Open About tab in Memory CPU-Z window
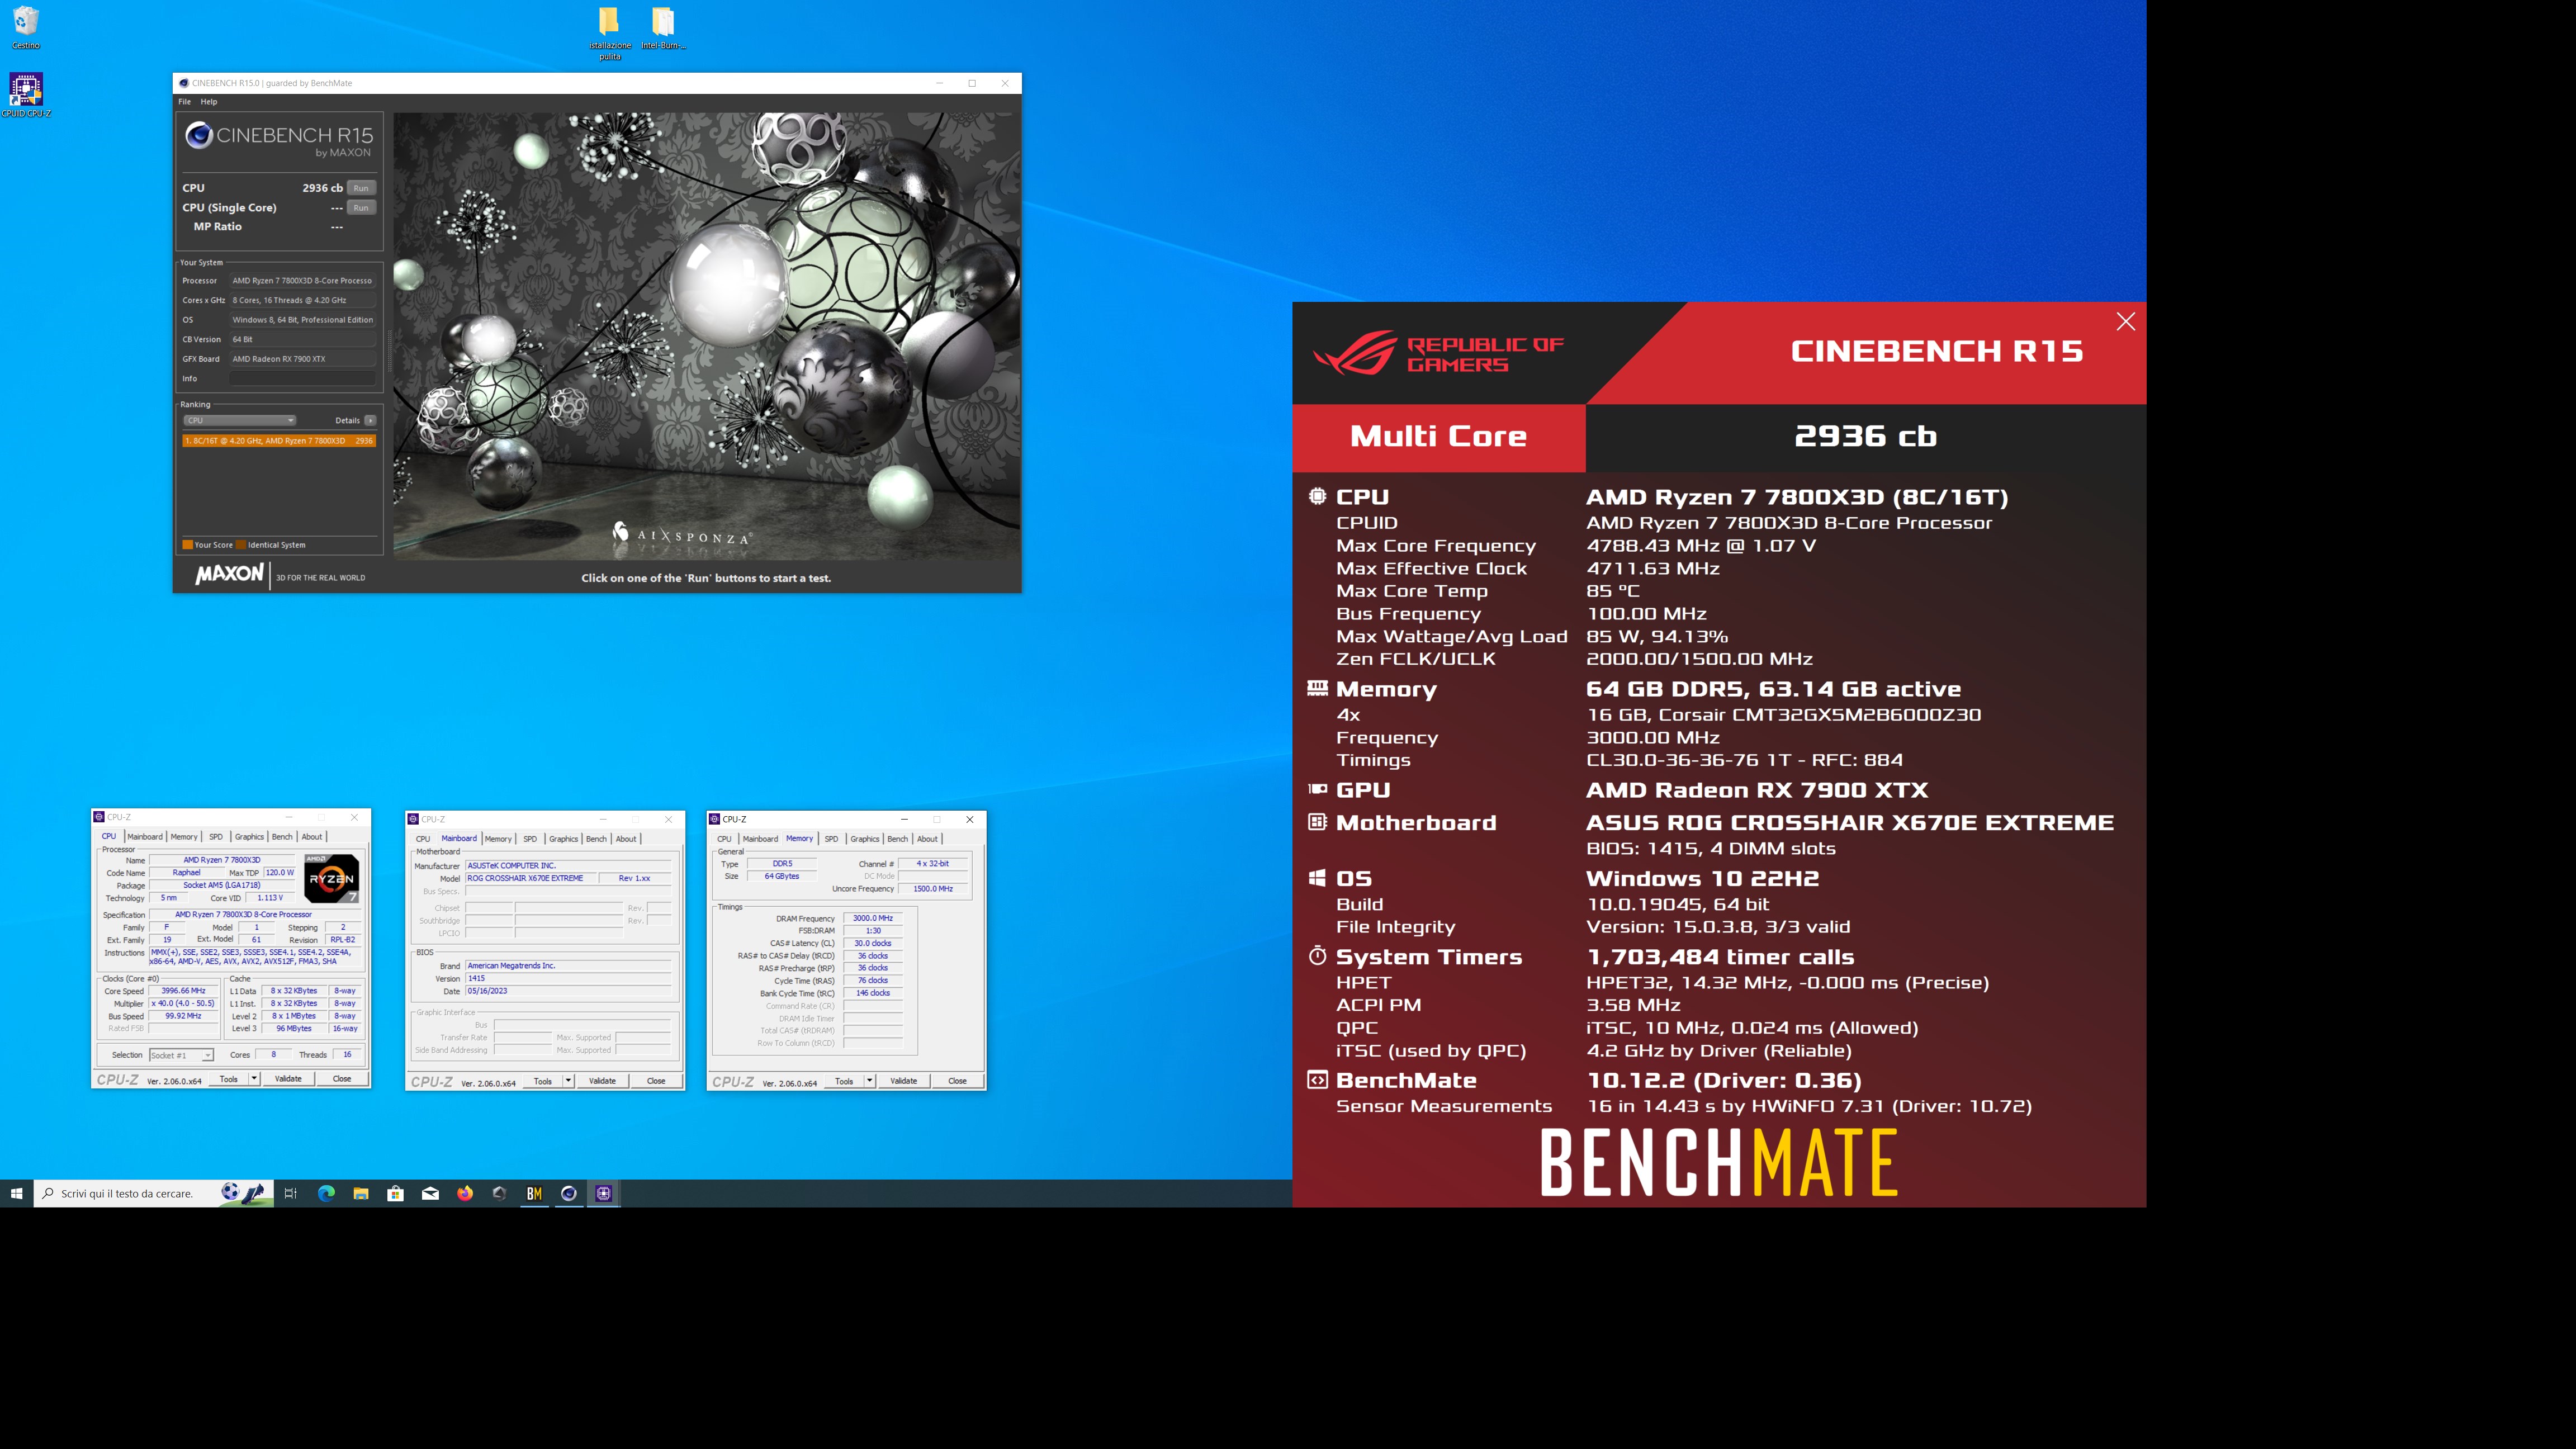 [927, 839]
